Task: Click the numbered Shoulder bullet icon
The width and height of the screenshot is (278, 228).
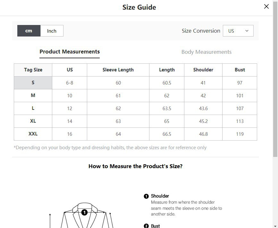Action: [x=146, y=196]
